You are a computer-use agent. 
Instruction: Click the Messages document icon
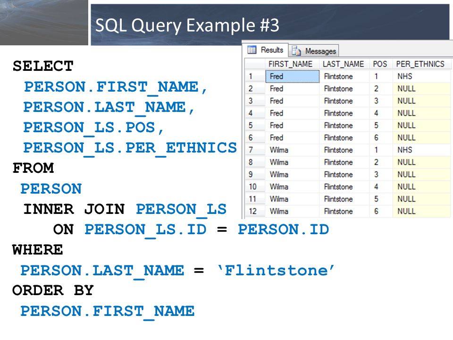point(296,51)
